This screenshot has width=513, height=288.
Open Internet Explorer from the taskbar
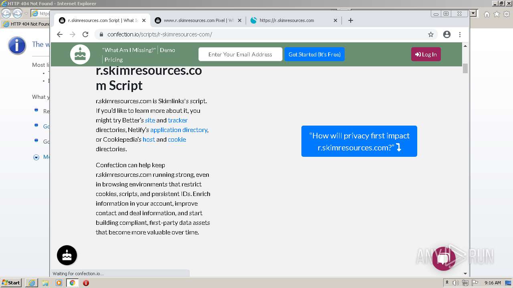pyautogui.click(x=32, y=283)
